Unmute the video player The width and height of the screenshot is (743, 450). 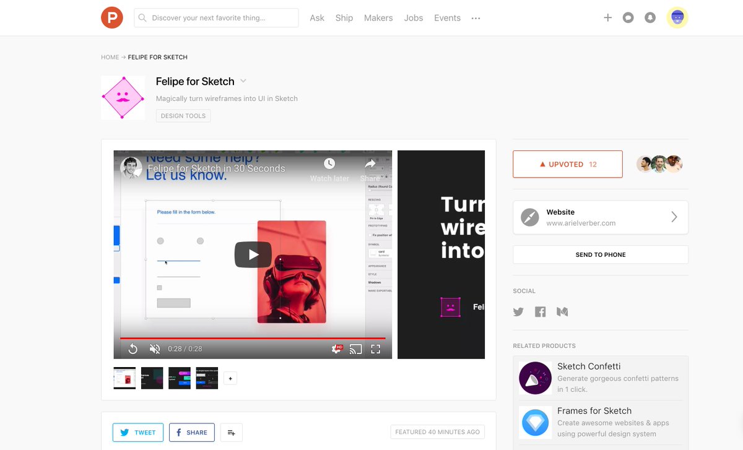point(154,349)
